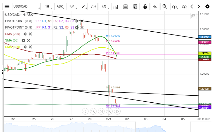The height and width of the screenshot is (134, 214).
Task: Click the left edge panel handle dots
Action: (3, 72)
